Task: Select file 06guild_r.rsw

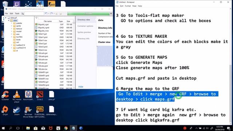Action: click(43, 31)
